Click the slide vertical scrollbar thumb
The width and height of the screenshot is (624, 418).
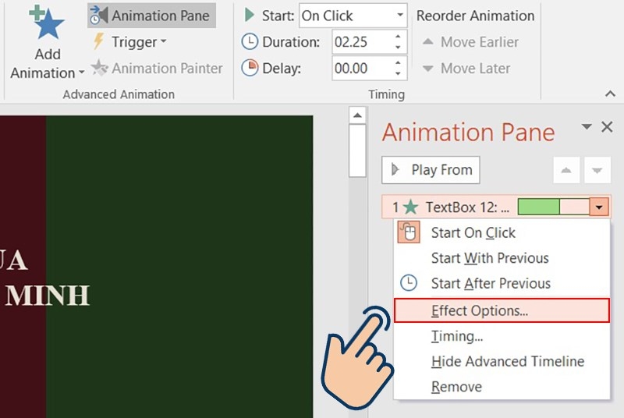coord(357,151)
